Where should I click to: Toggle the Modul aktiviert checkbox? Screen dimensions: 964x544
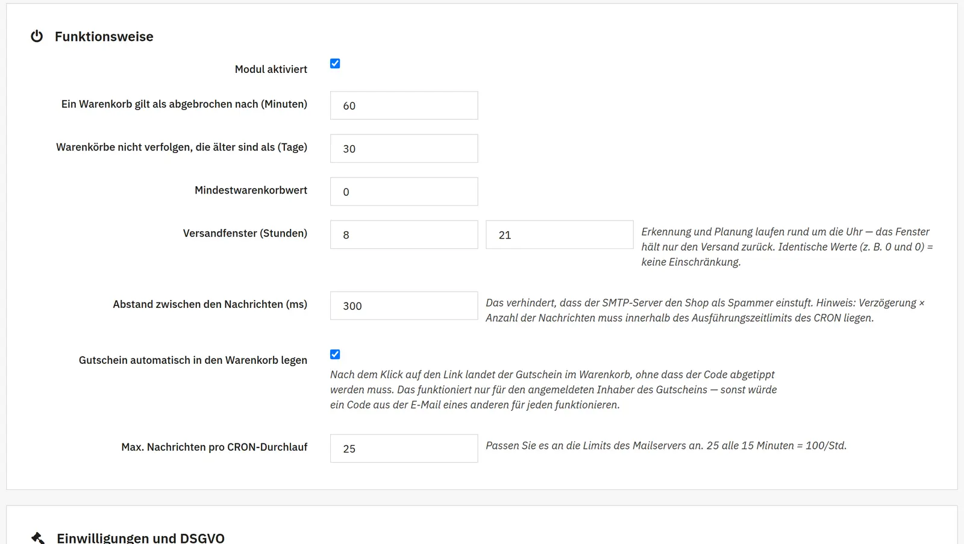click(x=335, y=63)
